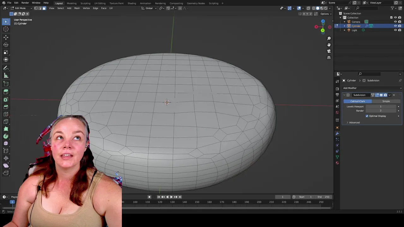Choose the Transform tool
Image resolution: width=404 pixels, height=227 pixels.
point(6,60)
